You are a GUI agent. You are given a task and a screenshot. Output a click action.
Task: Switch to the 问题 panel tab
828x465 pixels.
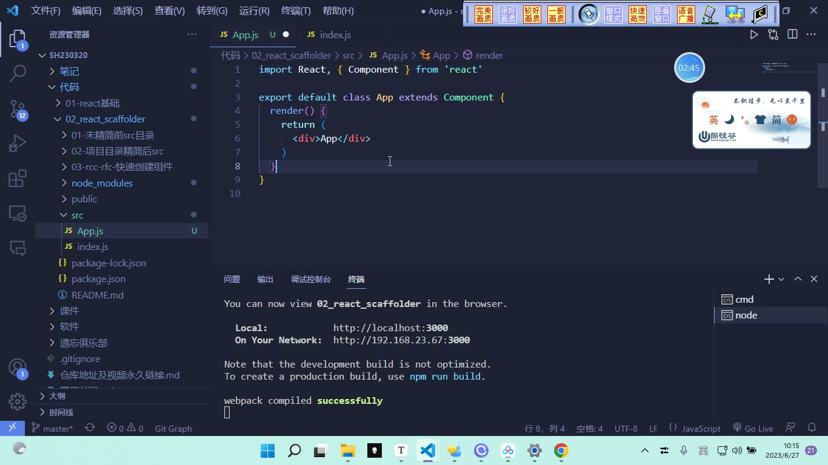pyautogui.click(x=232, y=279)
